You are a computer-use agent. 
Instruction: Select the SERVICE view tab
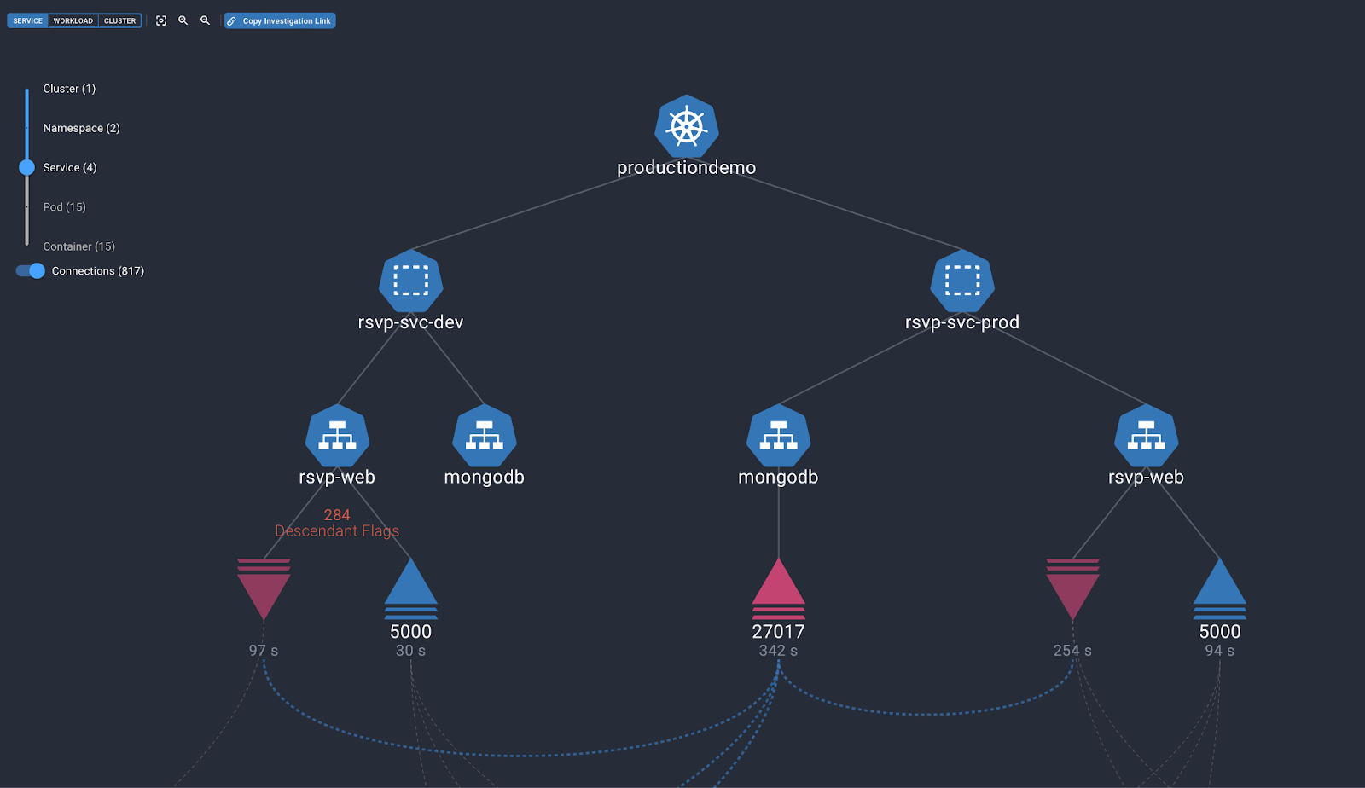click(x=27, y=20)
